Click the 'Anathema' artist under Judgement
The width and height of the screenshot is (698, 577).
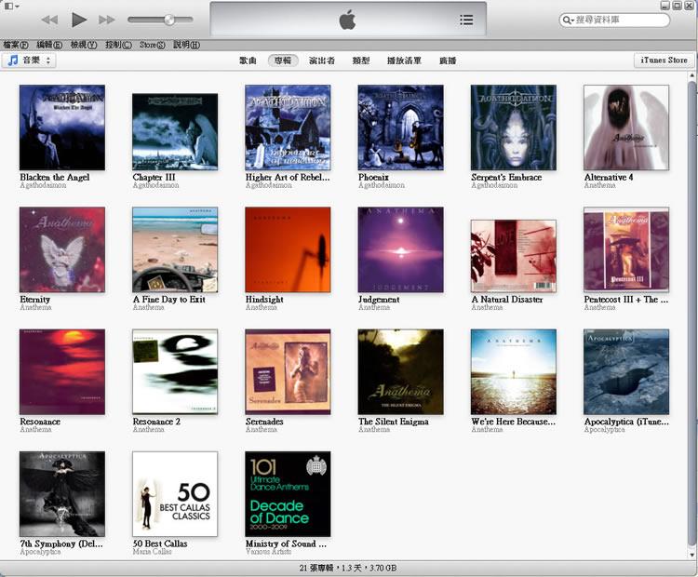(x=374, y=307)
